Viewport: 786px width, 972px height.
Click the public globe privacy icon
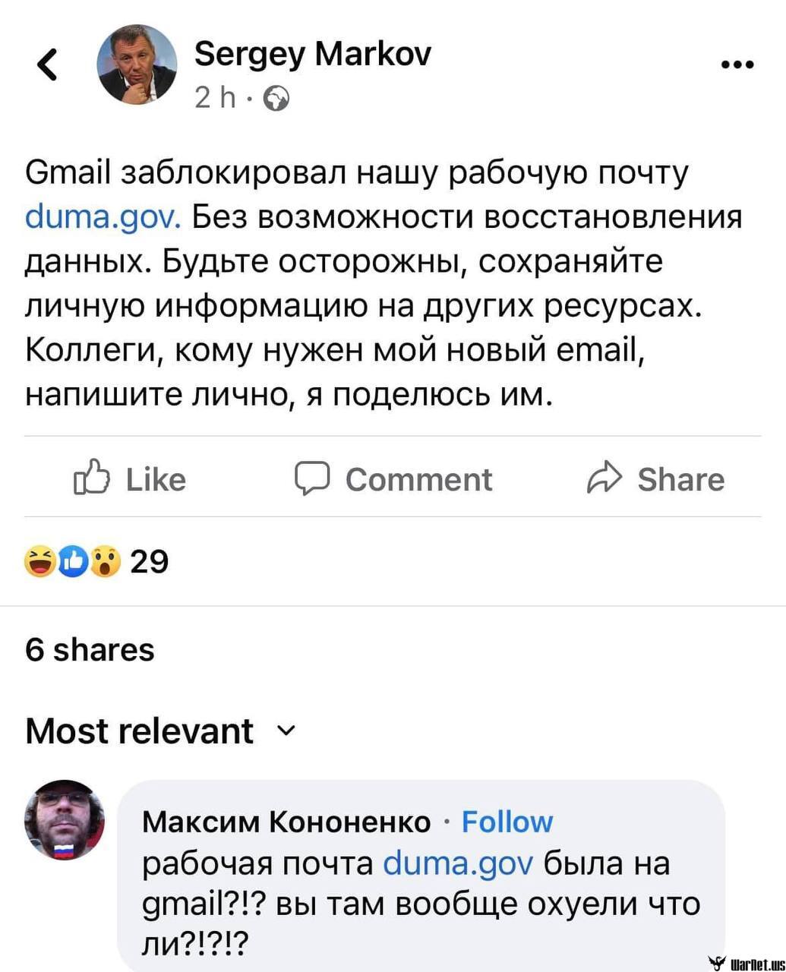click(x=276, y=98)
